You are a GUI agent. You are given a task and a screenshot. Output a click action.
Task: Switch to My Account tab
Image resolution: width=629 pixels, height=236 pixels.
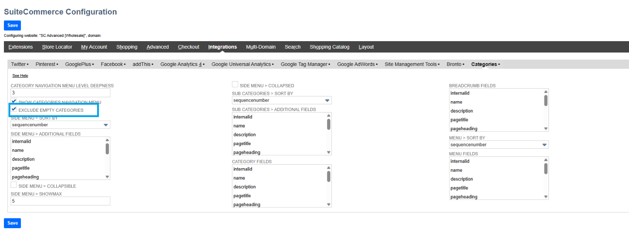coord(94,47)
